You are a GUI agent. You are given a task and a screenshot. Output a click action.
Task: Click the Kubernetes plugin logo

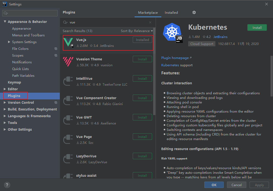pos(173,33)
